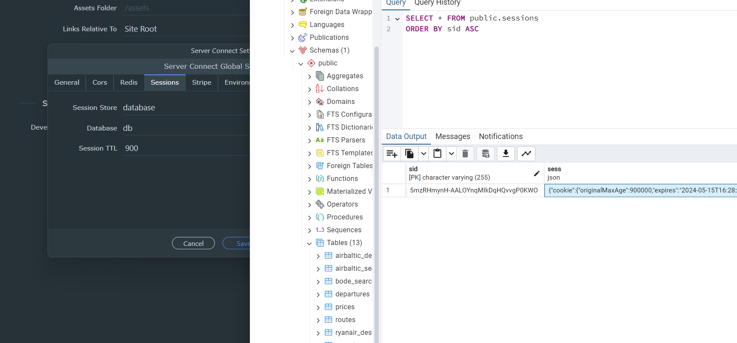Switch to the Messages tab
The image size is (737, 343).
pos(453,136)
